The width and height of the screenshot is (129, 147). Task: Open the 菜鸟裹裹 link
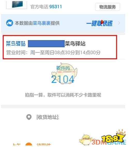tap(42, 23)
